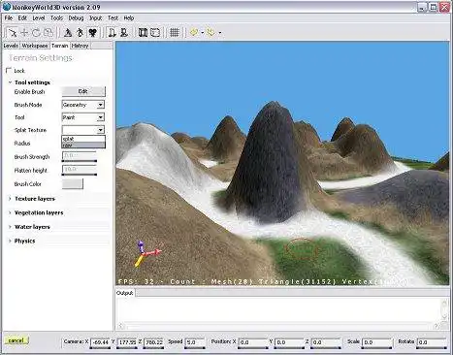
Task: Select the move (cross) tool
Action: pyautogui.click(x=24, y=32)
